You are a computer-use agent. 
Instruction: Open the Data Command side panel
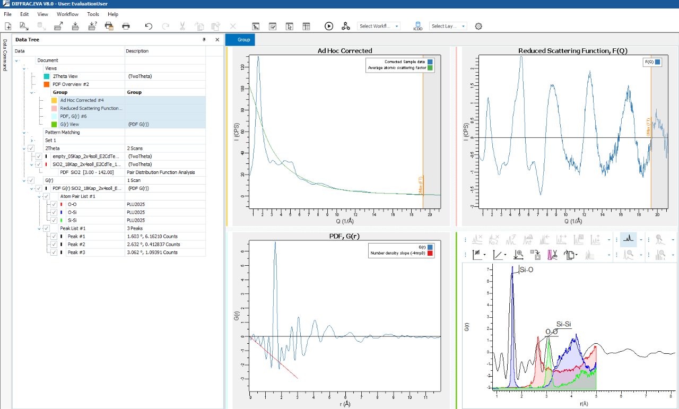(x=5, y=56)
